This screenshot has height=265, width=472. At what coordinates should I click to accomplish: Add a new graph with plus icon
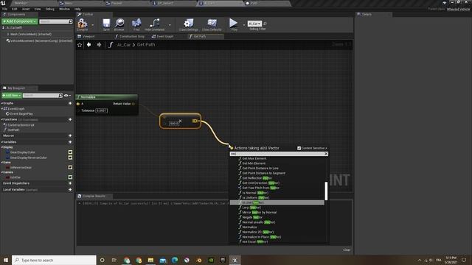click(70, 103)
